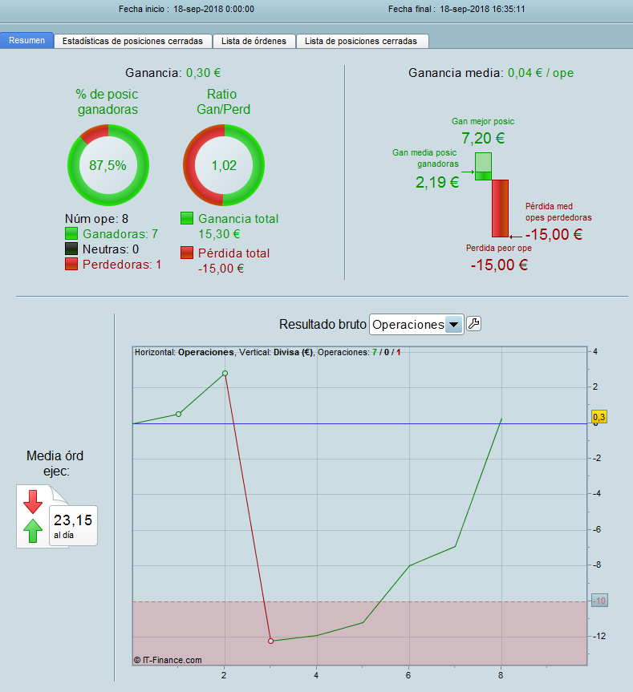The image size is (633, 692).
Task: Click the red Pérdida total legend square
Action: coord(187,253)
